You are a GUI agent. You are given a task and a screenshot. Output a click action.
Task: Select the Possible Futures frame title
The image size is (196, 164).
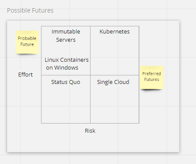point(30,10)
